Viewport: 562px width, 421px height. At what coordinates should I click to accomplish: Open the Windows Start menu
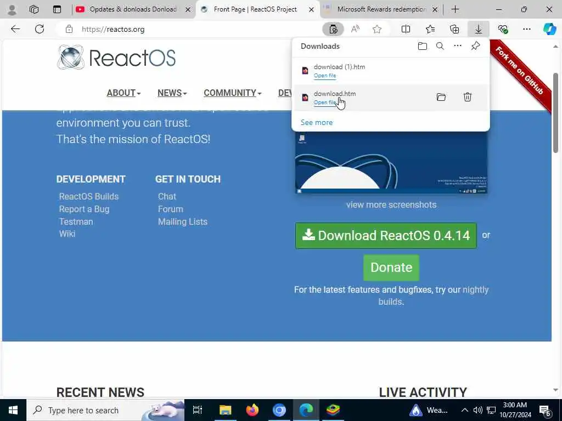pyautogui.click(x=13, y=410)
